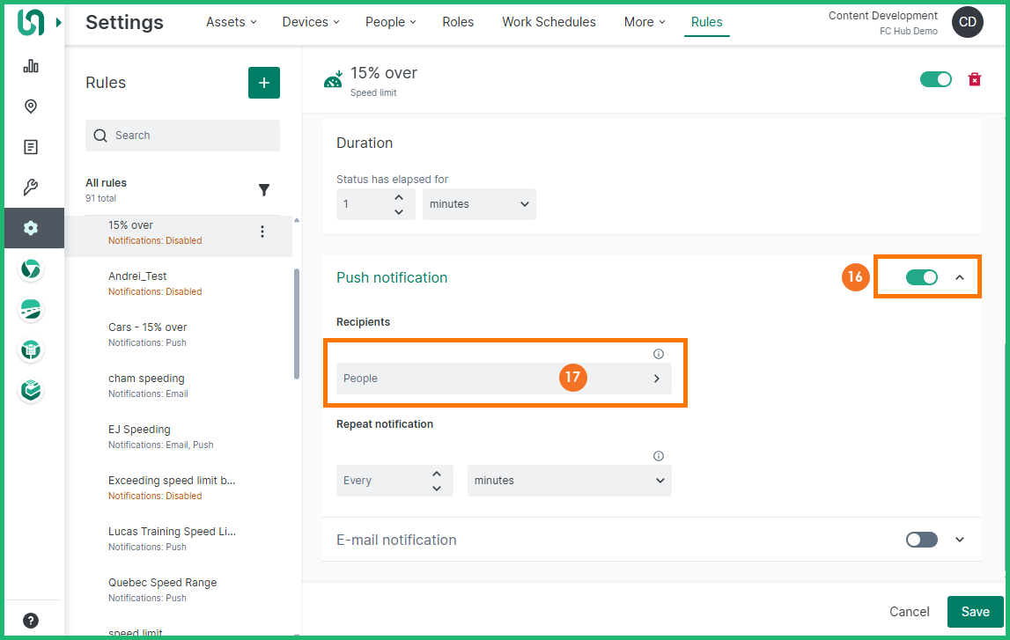The height and width of the screenshot is (640, 1010).
Task: Open the People recipients selector
Action: pyautogui.click(x=503, y=379)
